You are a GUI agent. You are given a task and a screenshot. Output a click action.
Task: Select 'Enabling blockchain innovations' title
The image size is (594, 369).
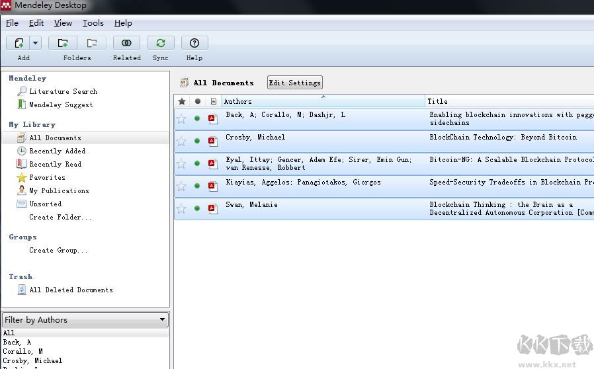point(511,118)
